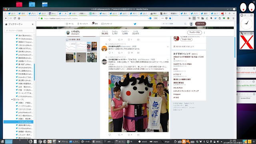
Task: Open the #SLSLTech trend
Action: (178, 88)
